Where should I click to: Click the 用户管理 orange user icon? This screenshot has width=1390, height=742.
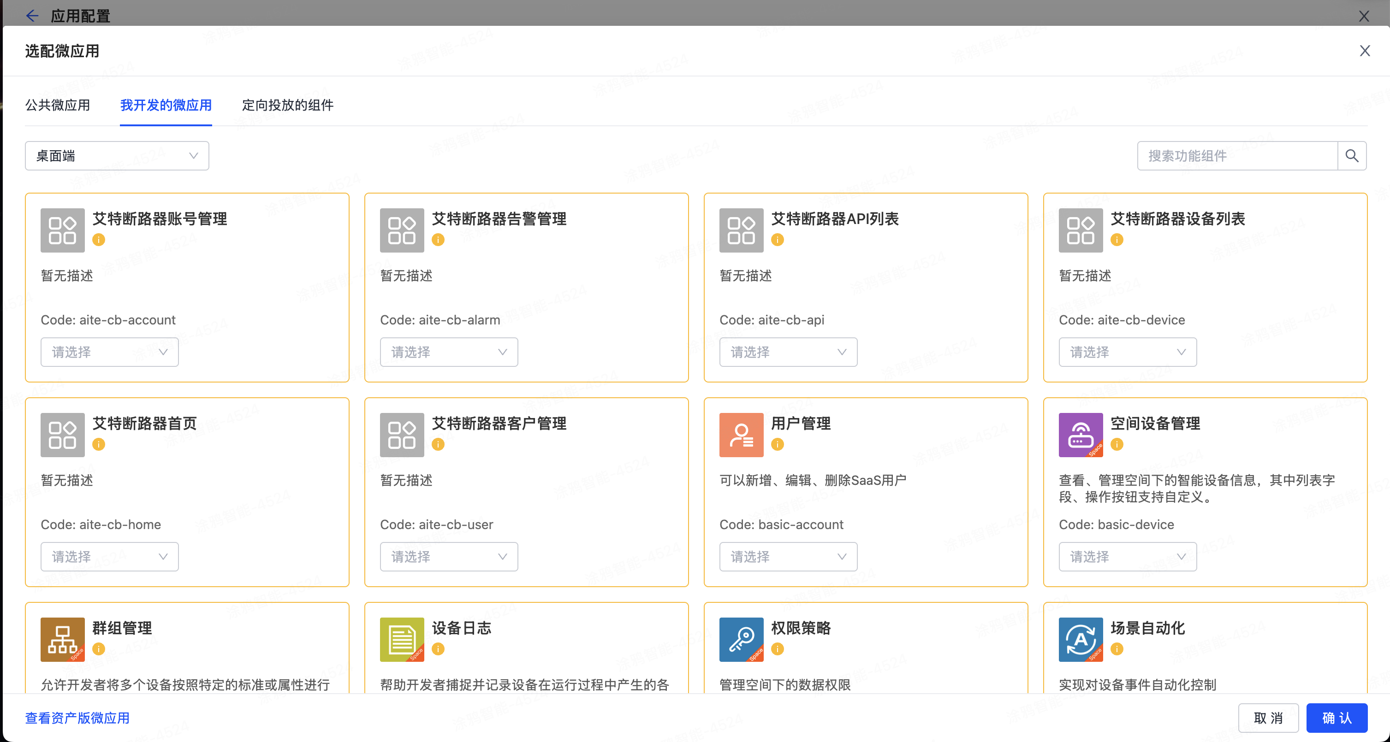(x=741, y=435)
